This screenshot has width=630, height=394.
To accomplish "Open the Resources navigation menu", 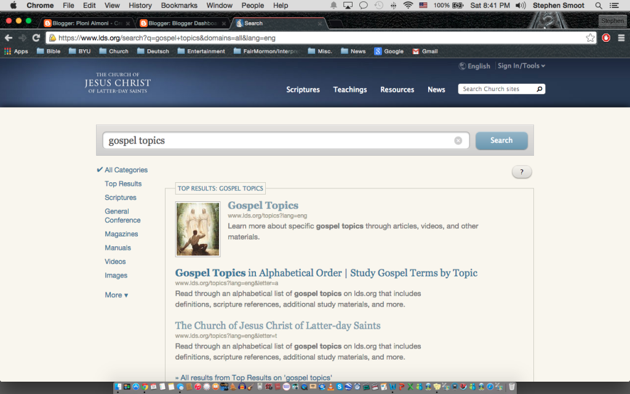I will [397, 89].
